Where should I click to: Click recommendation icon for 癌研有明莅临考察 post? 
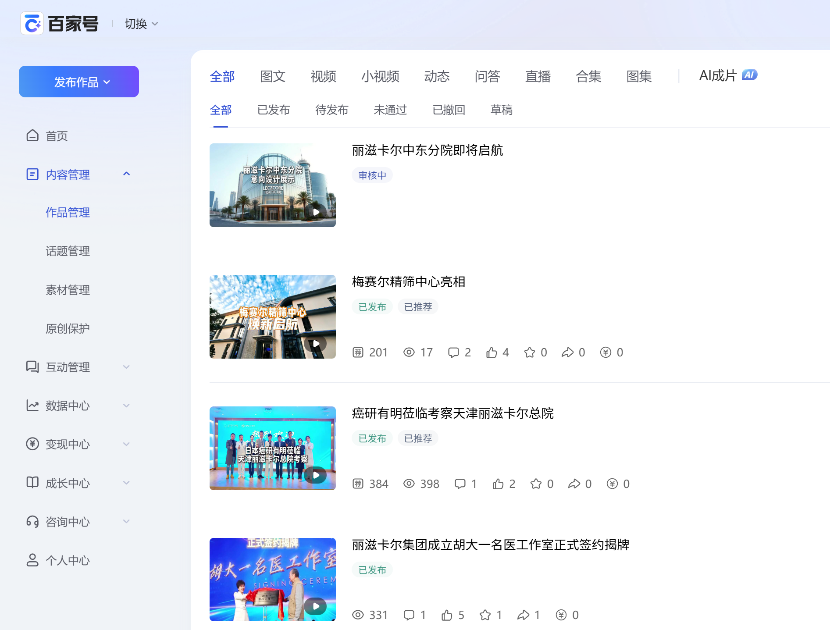click(358, 484)
